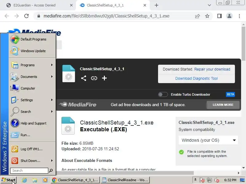Open Windows Explorer folder in taskbar
246x184 pixels.
[35, 180]
